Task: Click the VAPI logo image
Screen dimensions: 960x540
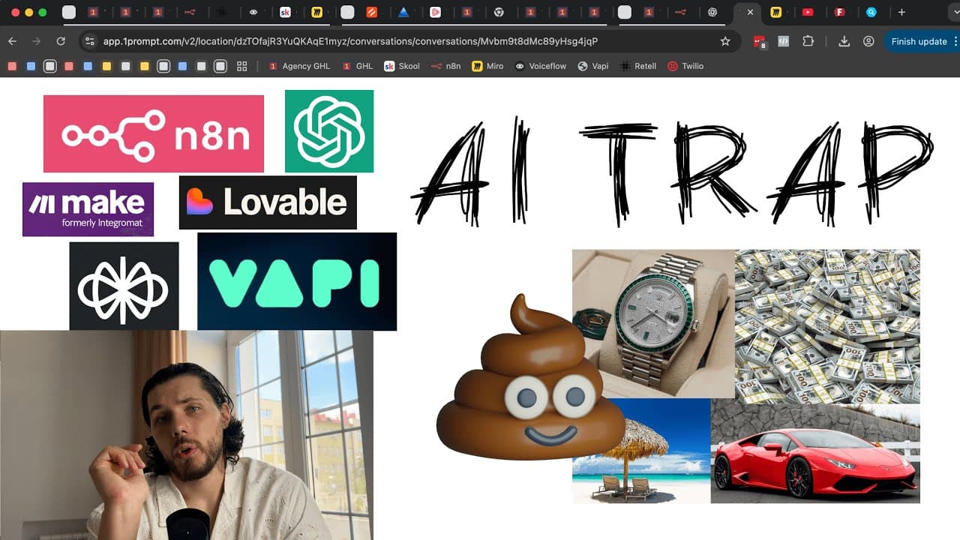Action: click(297, 281)
